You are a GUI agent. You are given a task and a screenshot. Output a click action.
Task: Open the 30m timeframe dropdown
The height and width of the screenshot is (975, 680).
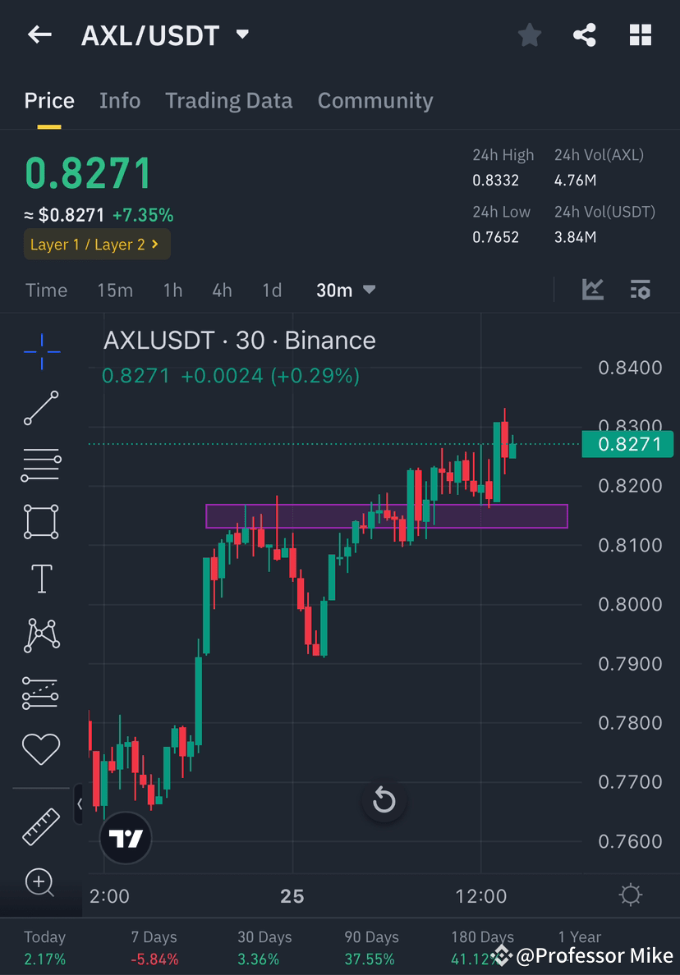tap(345, 290)
